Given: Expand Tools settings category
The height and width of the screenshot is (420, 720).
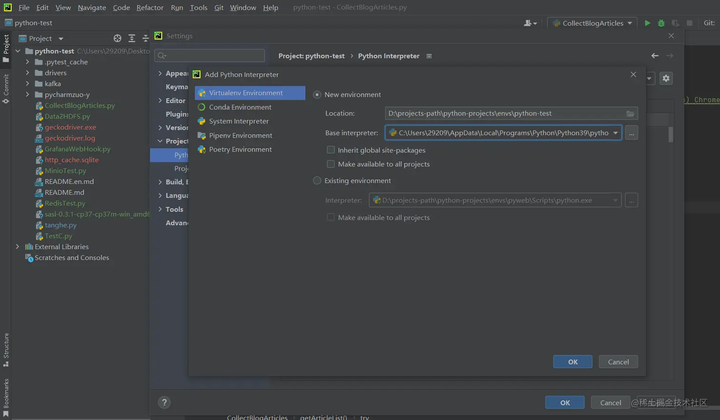Looking at the screenshot, I should click(160, 209).
